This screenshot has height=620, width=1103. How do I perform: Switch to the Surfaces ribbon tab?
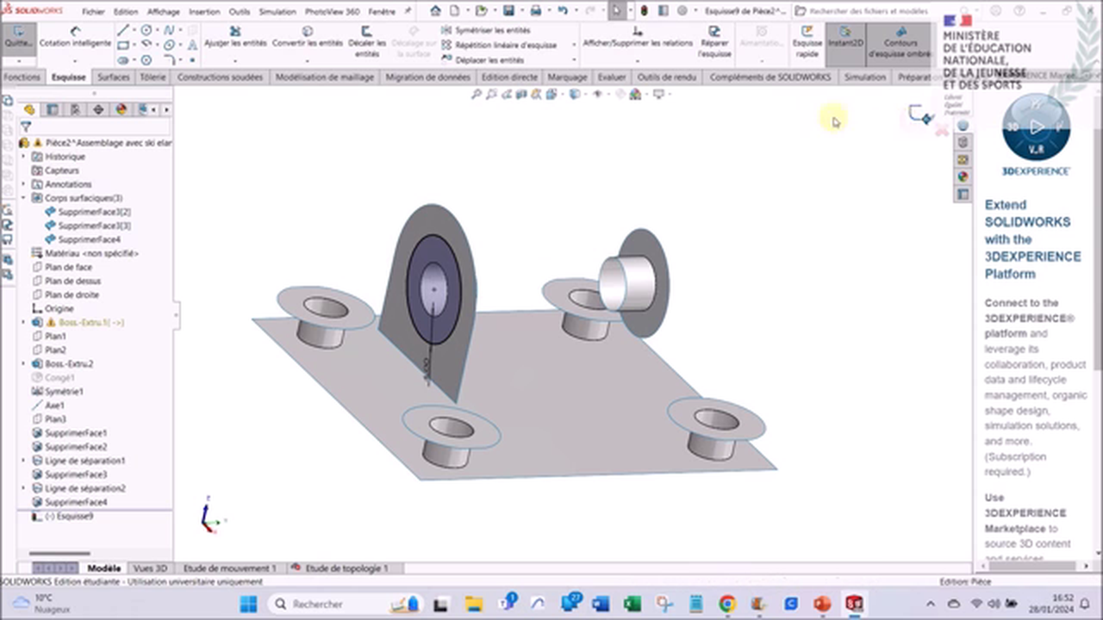(x=113, y=77)
